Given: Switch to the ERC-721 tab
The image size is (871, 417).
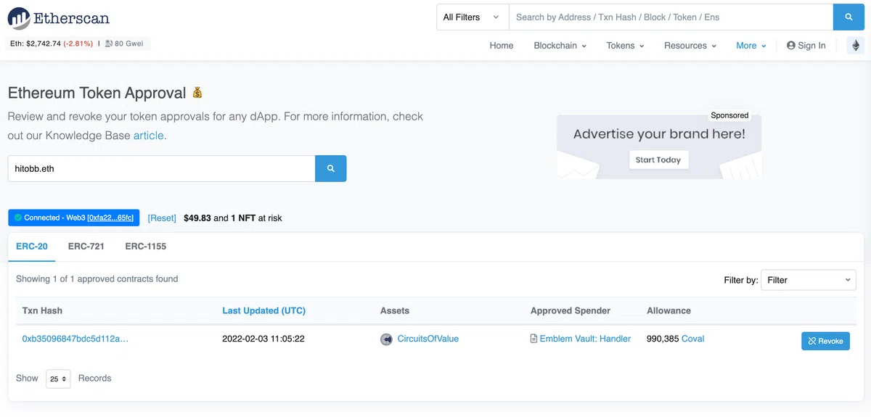Looking at the screenshot, I should point(86,247).
